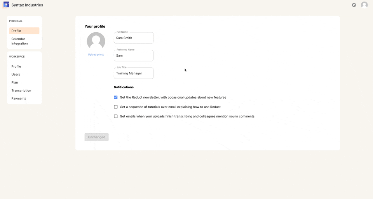This screenshot has height=199, width=373.
Task: Enable the email tutorials sequence checkbox
Action: 116,107
